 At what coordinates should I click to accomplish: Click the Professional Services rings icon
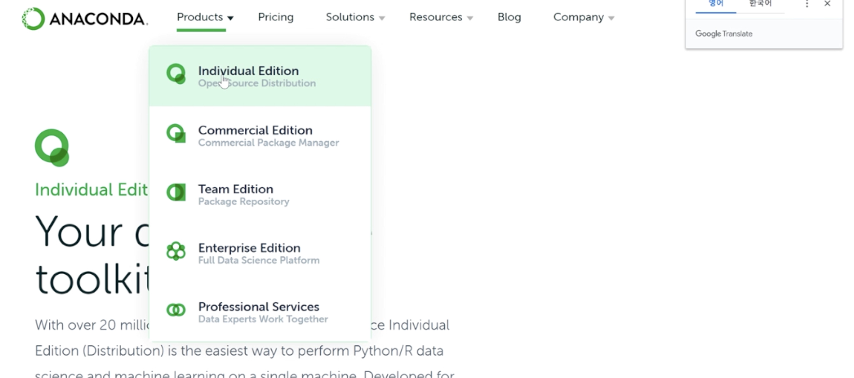point(176,310)
